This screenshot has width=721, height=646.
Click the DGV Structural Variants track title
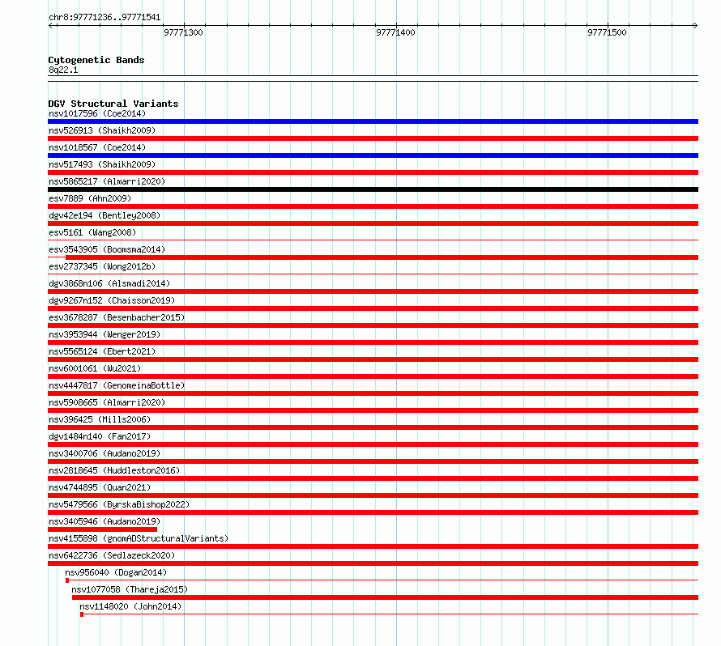click(113, 104)
